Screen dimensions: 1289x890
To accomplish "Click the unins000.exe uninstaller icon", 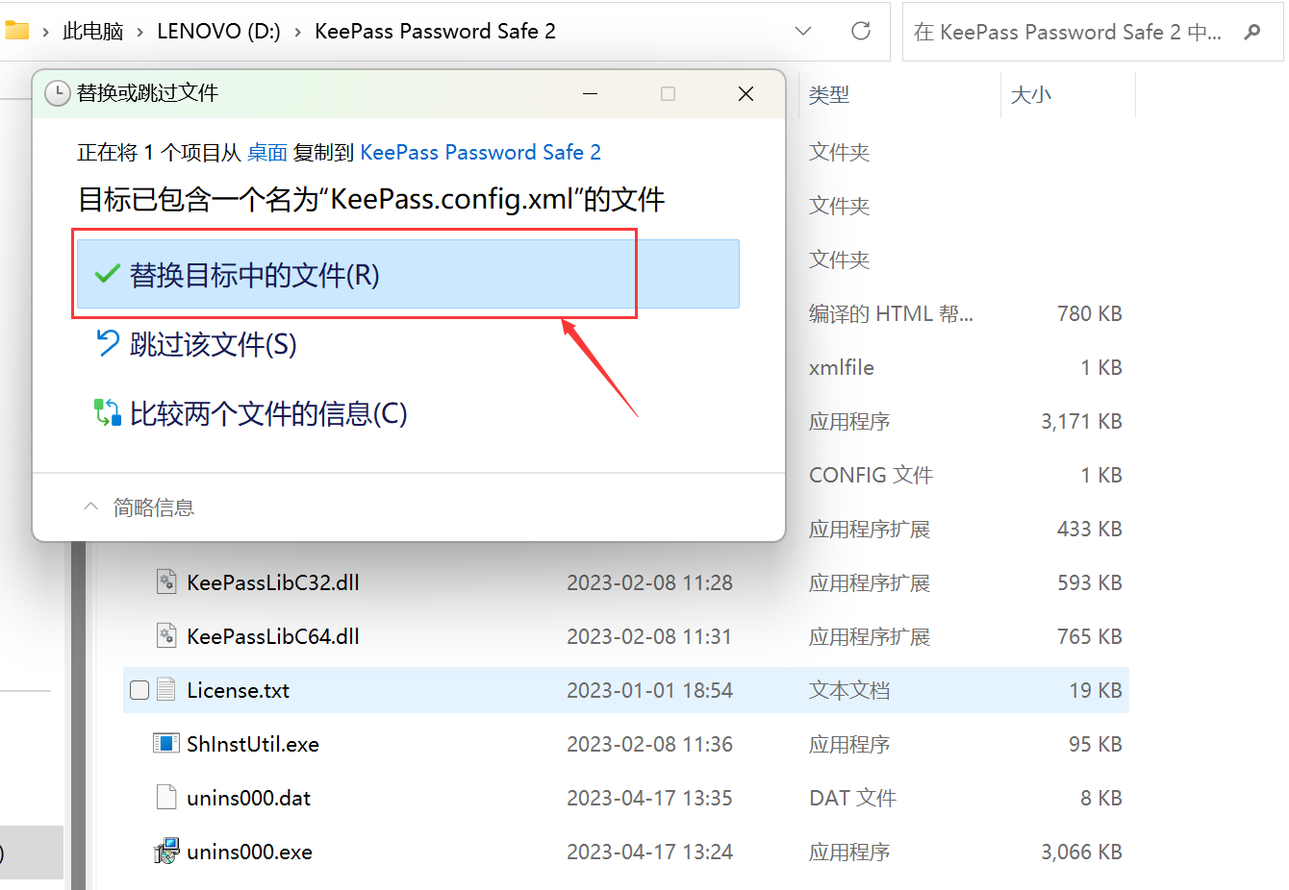I will (x=166, y=851).
